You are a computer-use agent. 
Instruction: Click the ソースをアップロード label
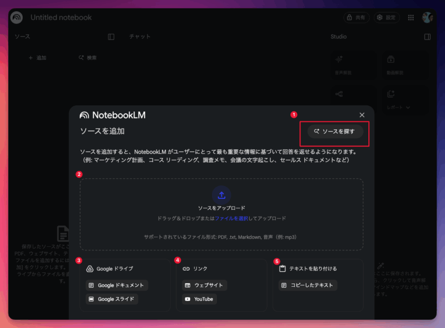click(x=221, y=208)
